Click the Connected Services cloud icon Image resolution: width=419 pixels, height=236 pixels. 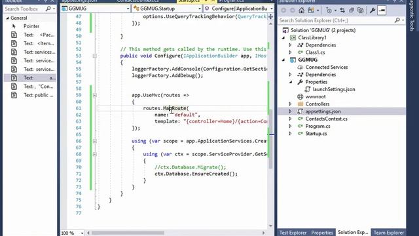300,67
